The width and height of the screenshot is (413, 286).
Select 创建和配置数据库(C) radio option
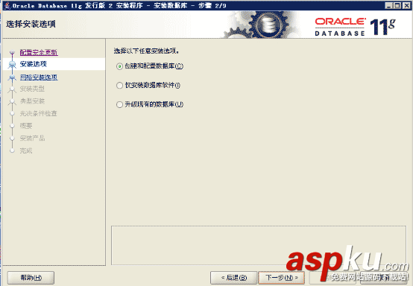150,66
